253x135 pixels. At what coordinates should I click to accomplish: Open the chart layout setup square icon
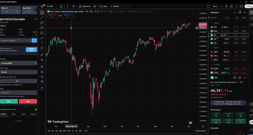(208, 6)
